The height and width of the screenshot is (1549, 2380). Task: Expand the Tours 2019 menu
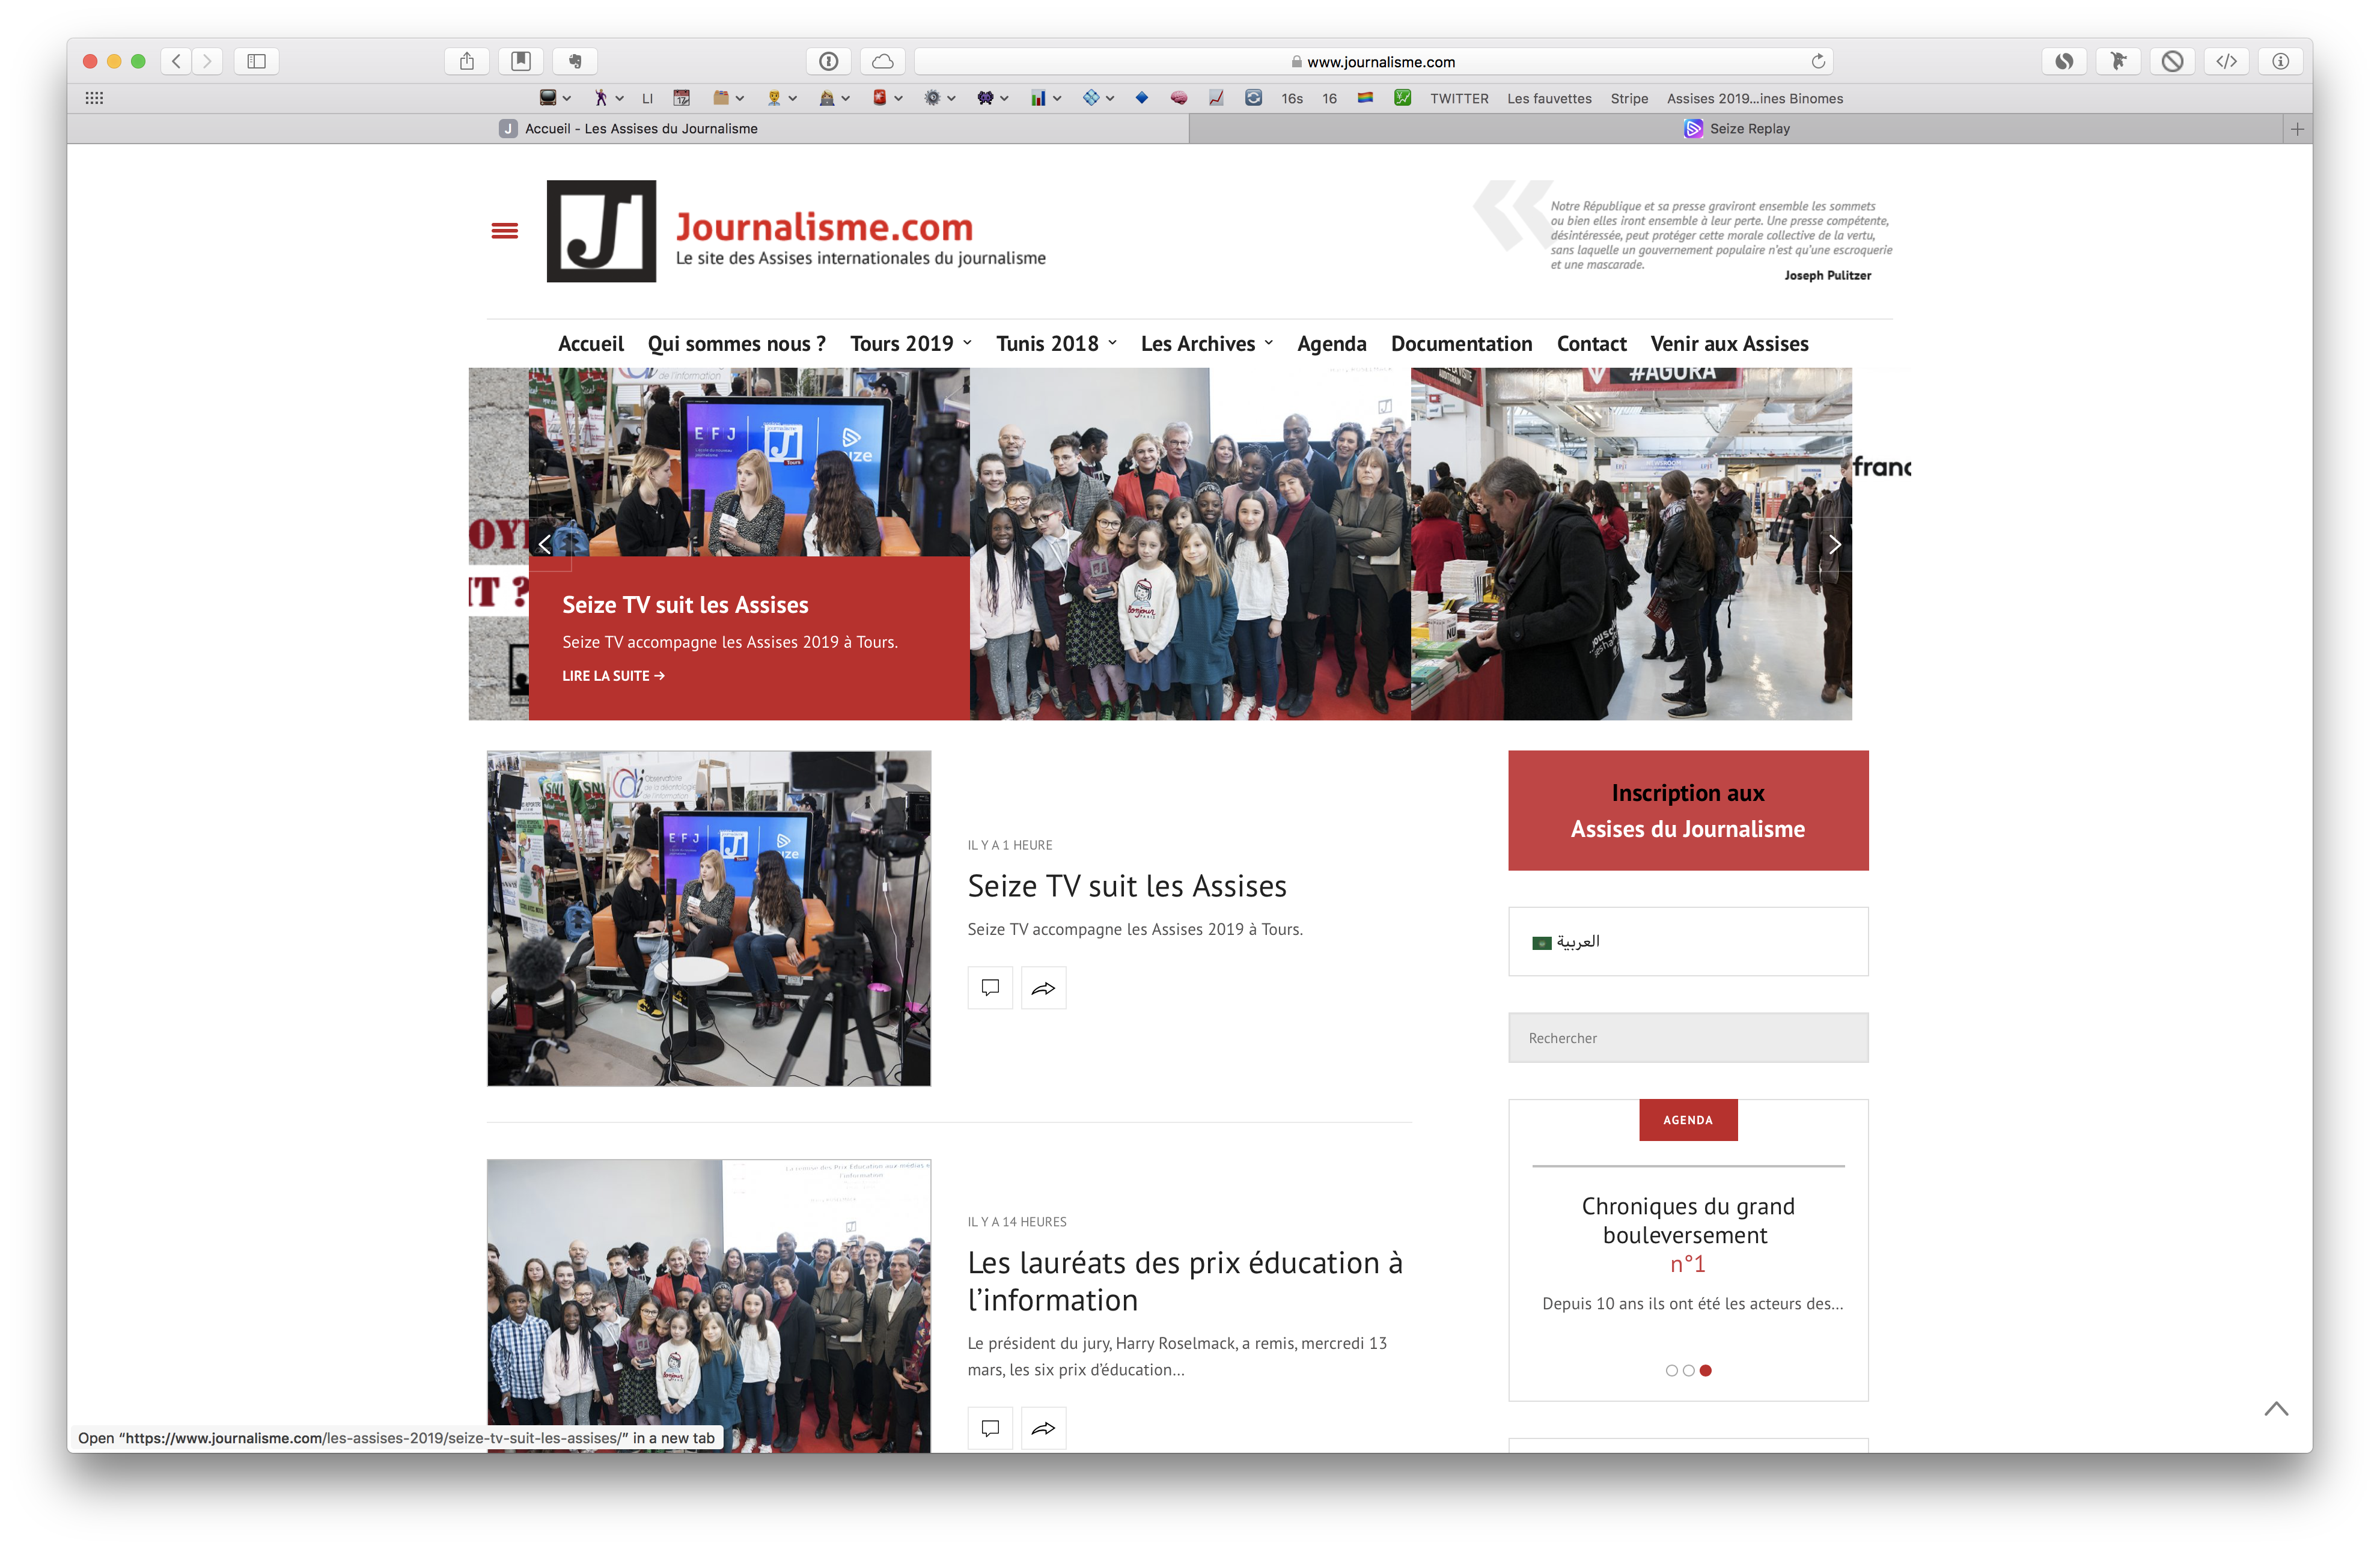(910, 344)
